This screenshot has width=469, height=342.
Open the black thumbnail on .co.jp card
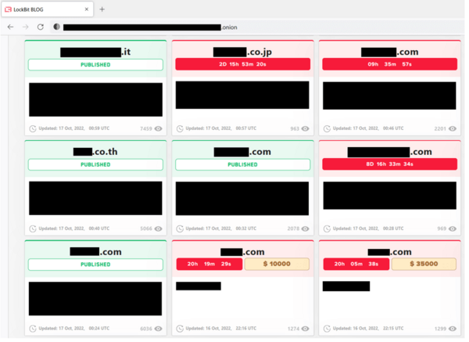pos(242,95)
